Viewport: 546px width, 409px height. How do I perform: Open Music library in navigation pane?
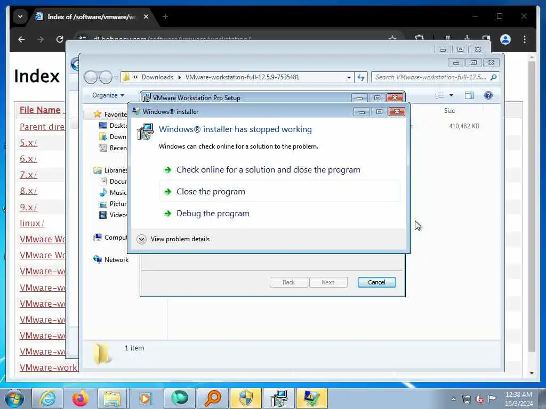click(x=113, y=192)
